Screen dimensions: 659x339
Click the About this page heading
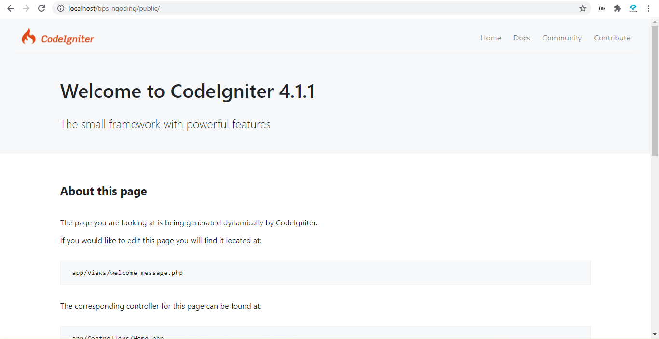(103, 191)
